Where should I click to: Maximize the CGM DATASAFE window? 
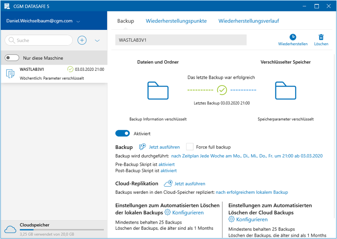pyautogui.click(x=317, y=6)
